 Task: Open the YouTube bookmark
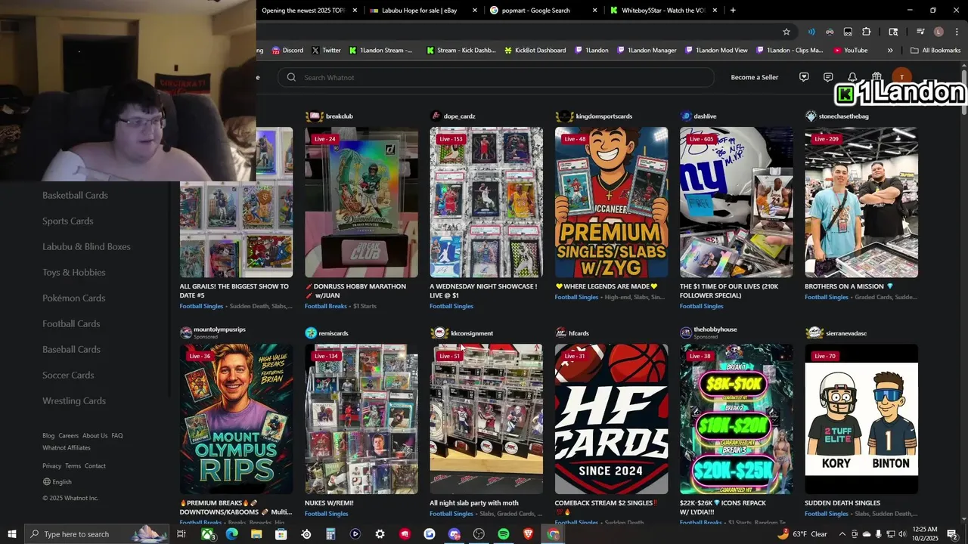tap(850, 51)
